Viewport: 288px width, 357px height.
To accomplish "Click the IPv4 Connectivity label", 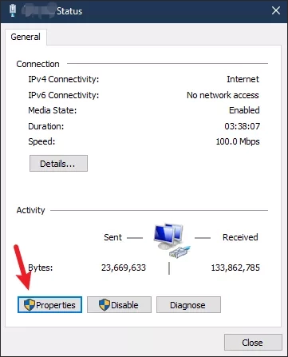I will 64,79.
